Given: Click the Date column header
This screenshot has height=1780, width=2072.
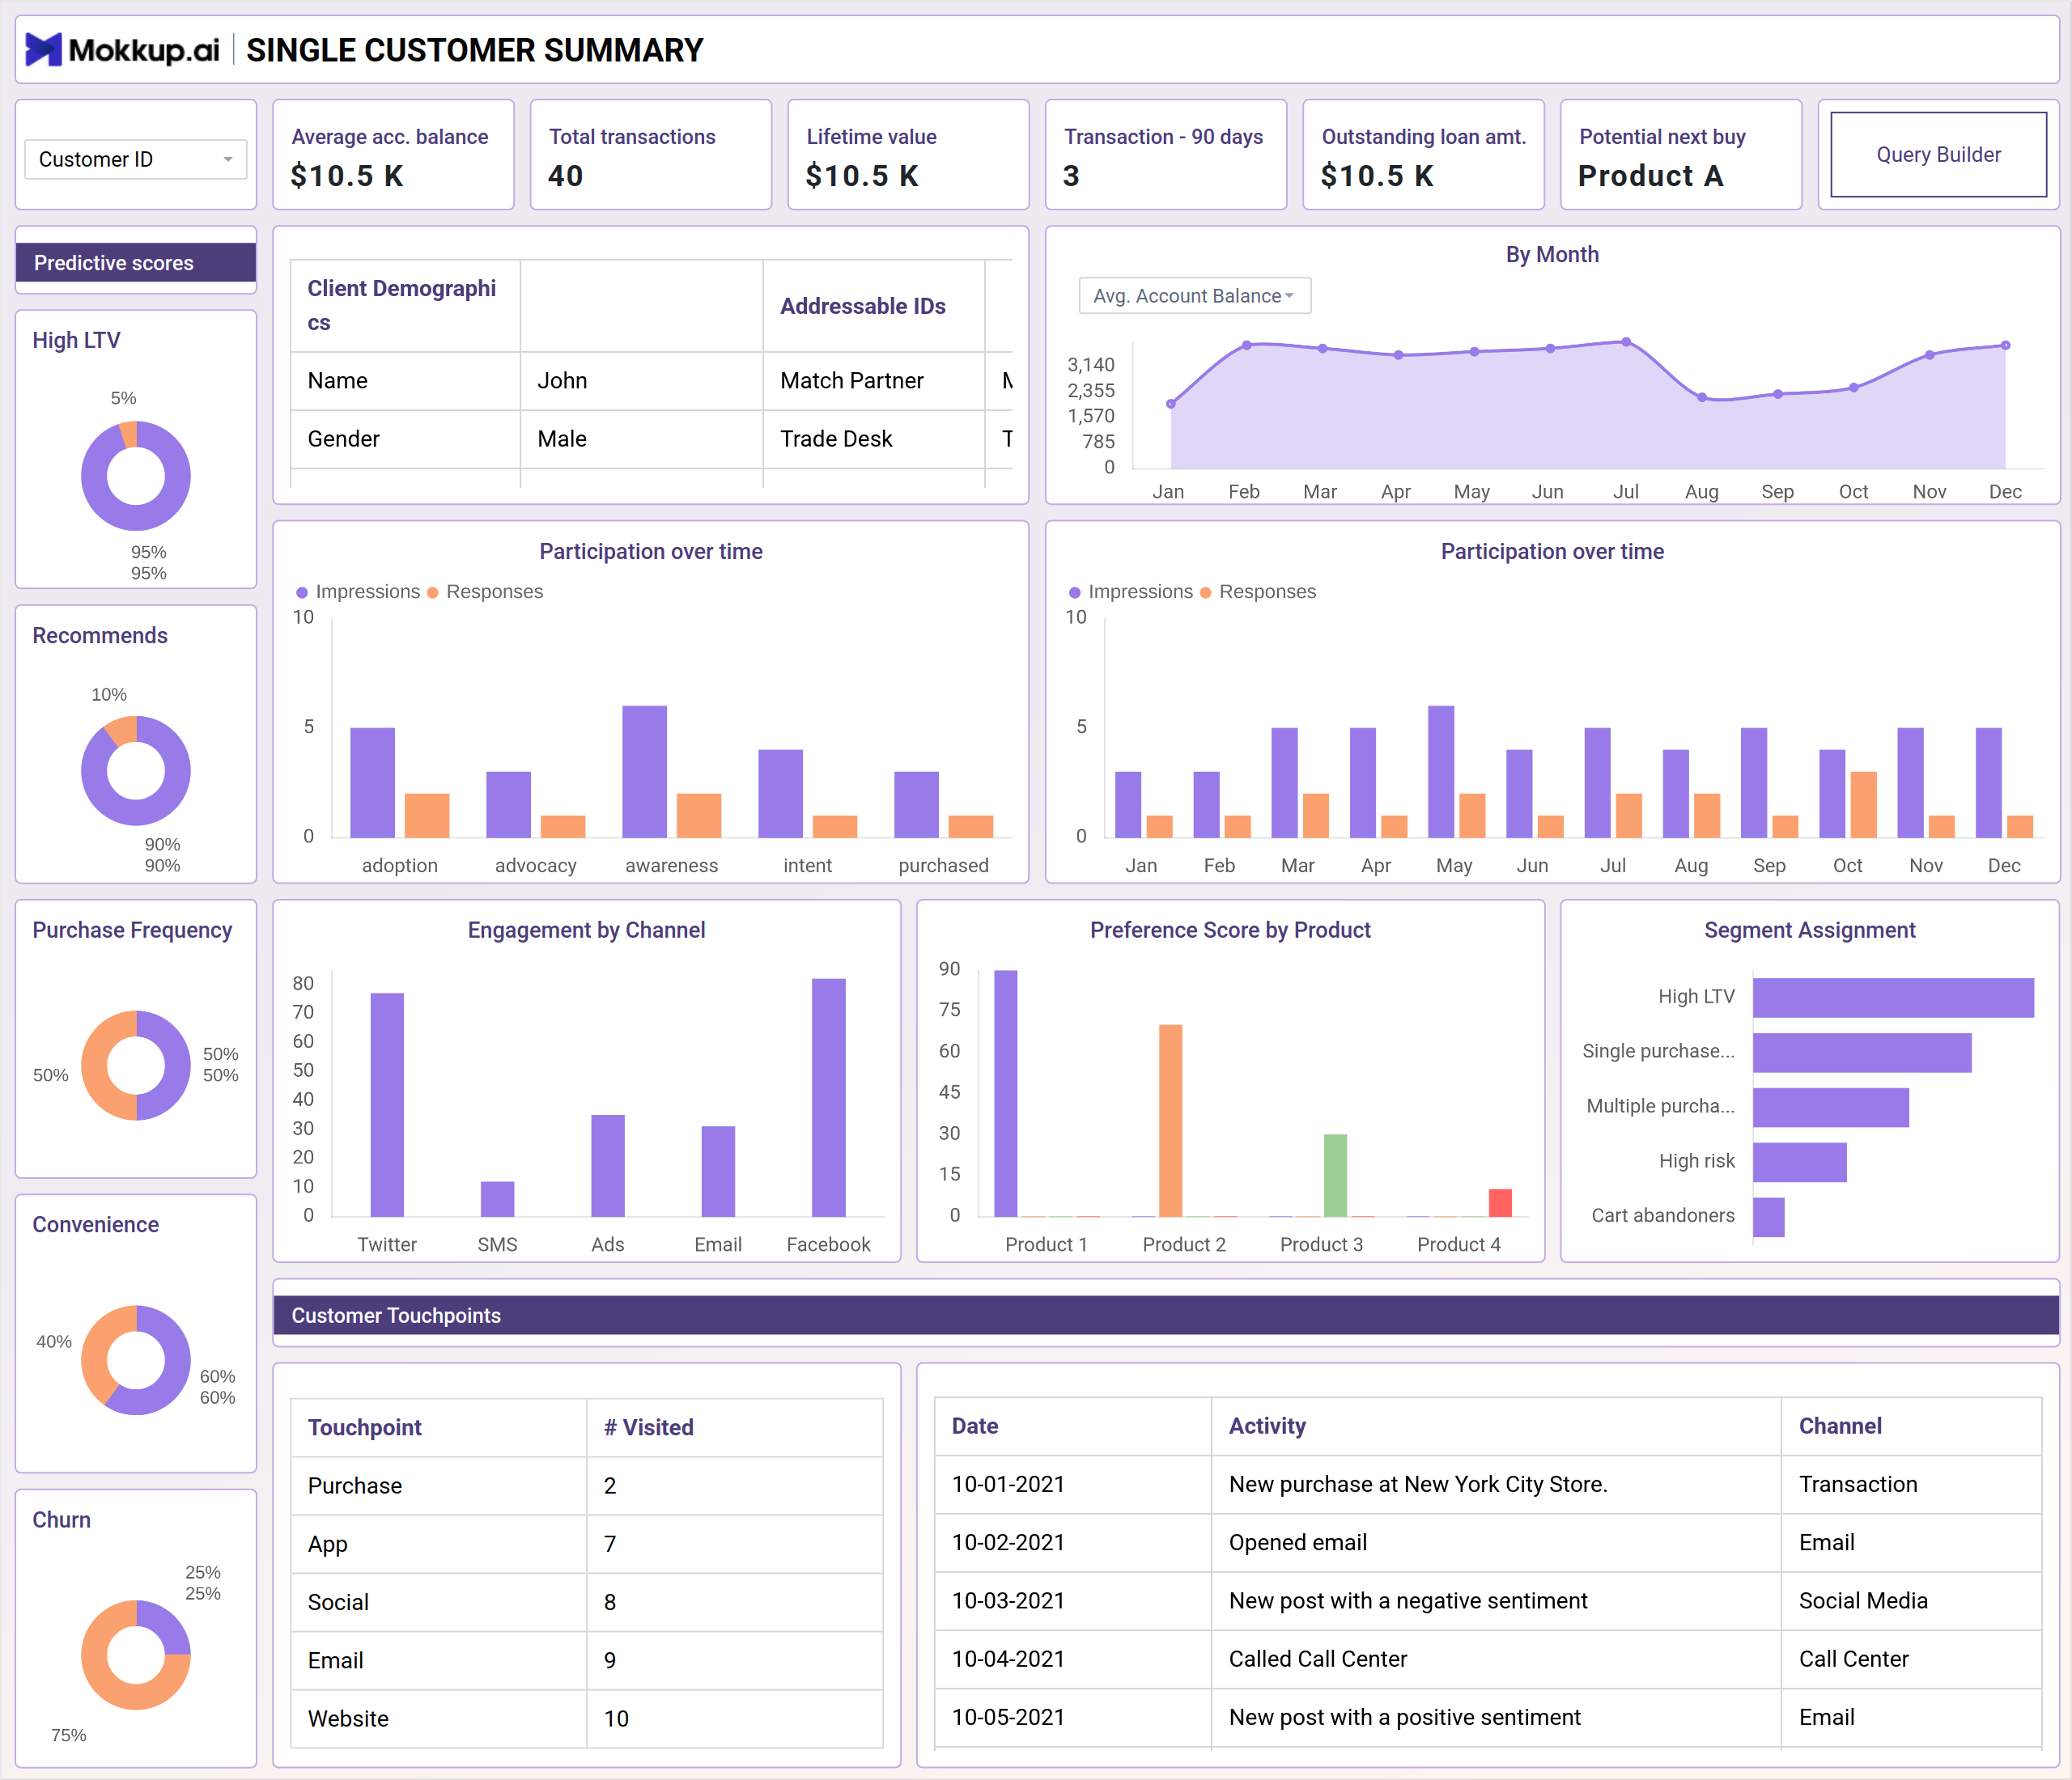Looking at the screenshot, I should pyautogui.click(x=1073, y=1426).
